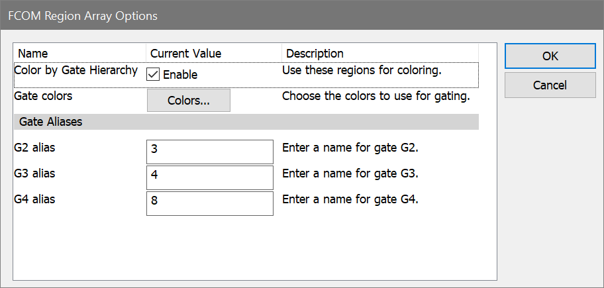The width and height of the screenshot is (604, 288).
Task: Click the G3 alias property label
Action: (34, 173)
